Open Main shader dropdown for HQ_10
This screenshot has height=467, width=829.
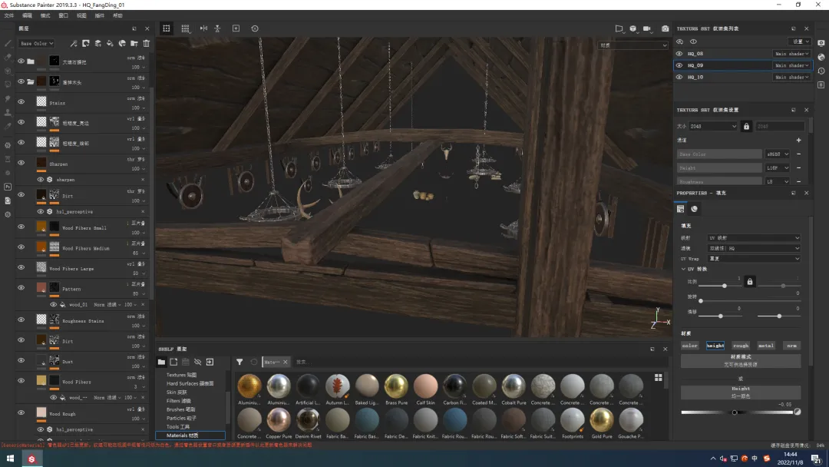coord(791,77)
